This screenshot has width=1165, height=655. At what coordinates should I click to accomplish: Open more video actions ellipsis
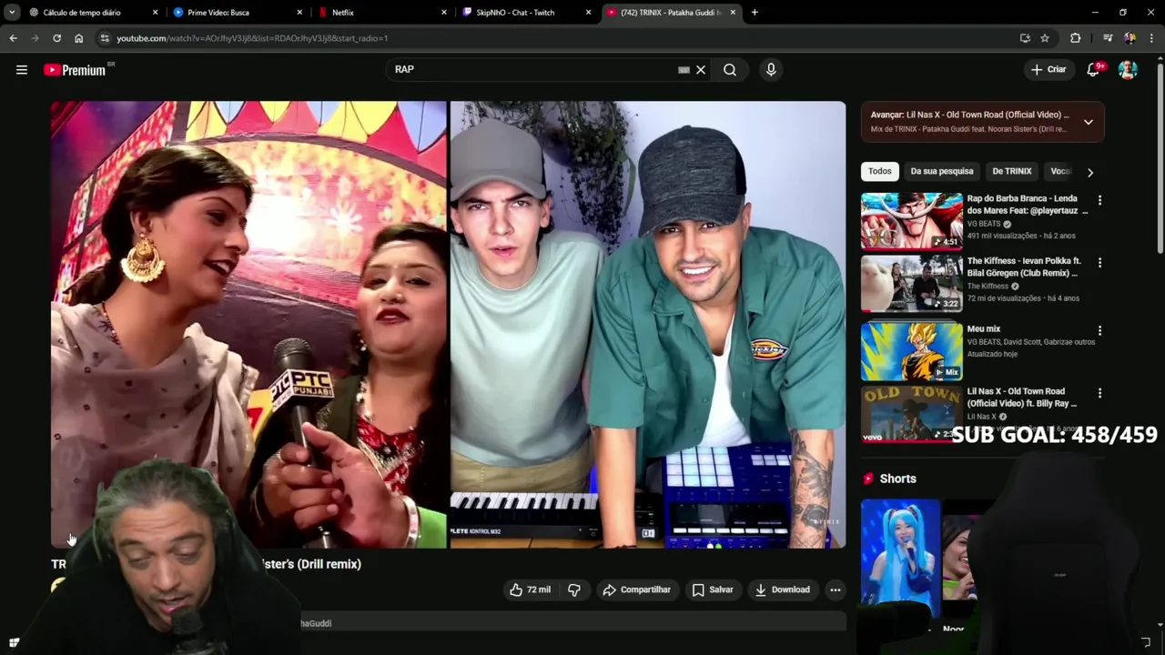[x=836, y=589]
